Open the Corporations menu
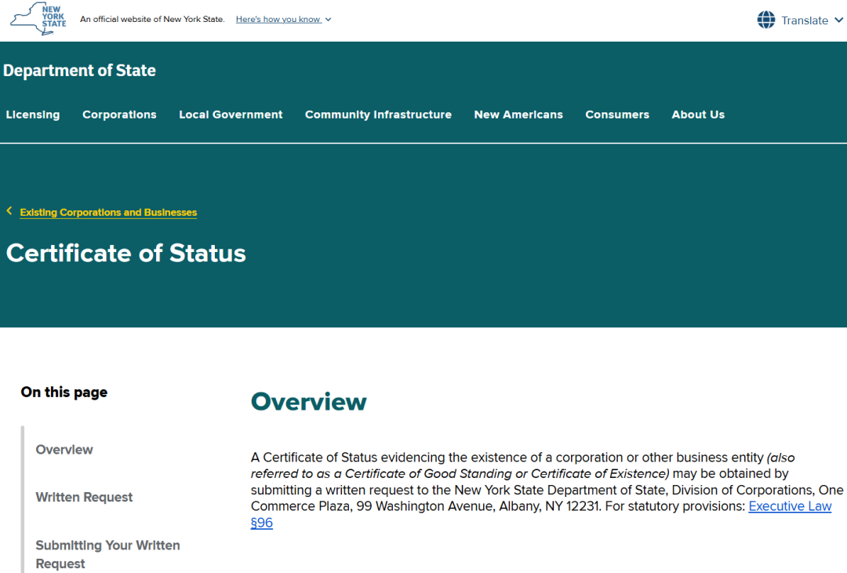 pos(119,115)
